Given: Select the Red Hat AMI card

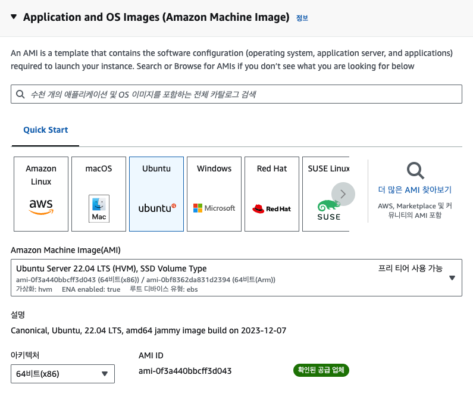Looking at the screenshot, I should [x=272, y=194].
